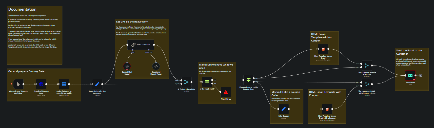Click the output connector of Fake Coupon node
Screen dimensions: 434x128
pos(289,109)
